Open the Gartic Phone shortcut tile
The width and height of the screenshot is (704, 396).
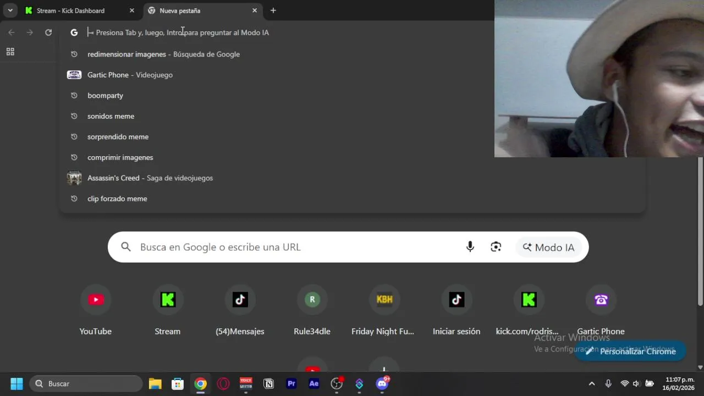(601, 310)
